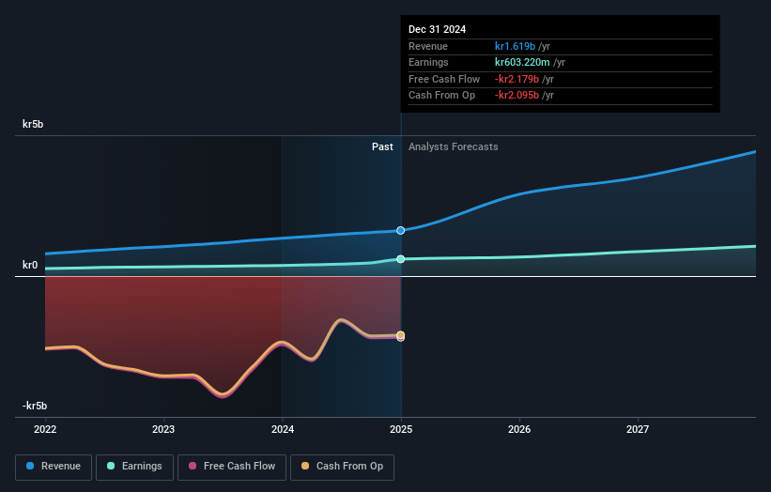This screenshot has width=771, height=492.
Task: Click the orange Cash From Op data point
Action: tap(401, 334)
